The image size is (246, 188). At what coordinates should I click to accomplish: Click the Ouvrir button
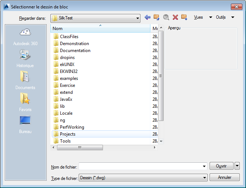[x=221, y=166]
